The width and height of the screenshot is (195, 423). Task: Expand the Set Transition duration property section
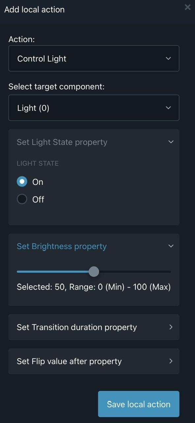coord(94,327)
